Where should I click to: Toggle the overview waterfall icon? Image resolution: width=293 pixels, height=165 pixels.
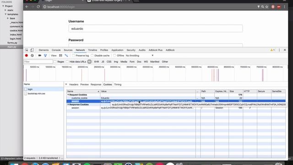click(66, 55)
